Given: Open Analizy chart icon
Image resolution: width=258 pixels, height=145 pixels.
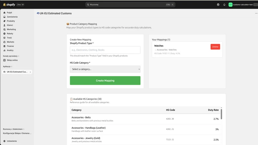Looking at the screenshot, I should [x=5, y=50].
